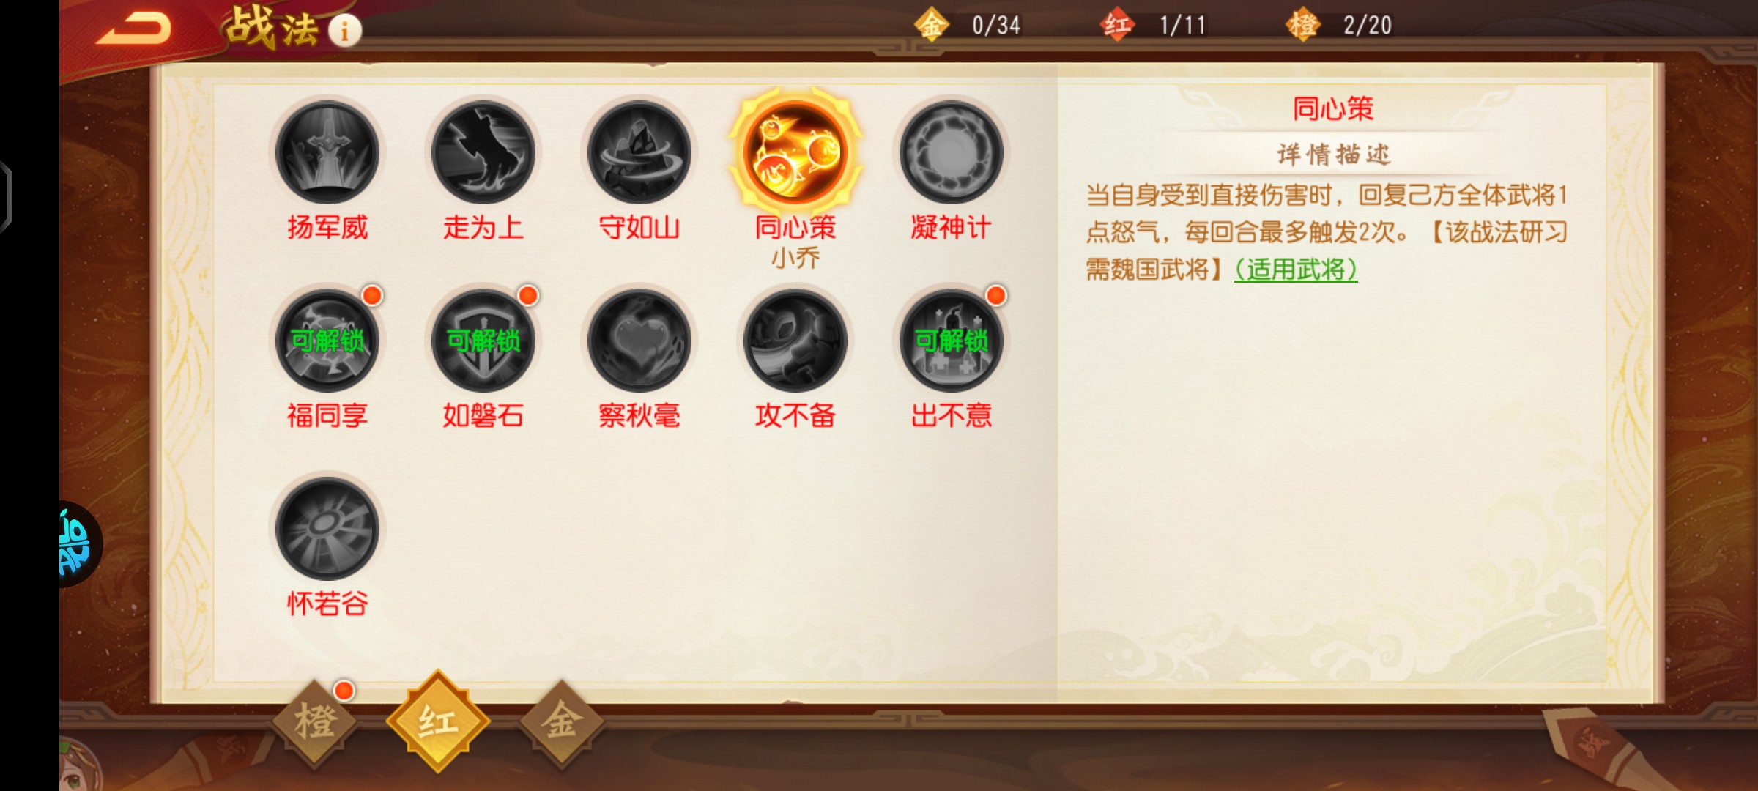Select the 走为上 tactic icon
Viewport: 1758px width, 791px height.
(483, 152)
